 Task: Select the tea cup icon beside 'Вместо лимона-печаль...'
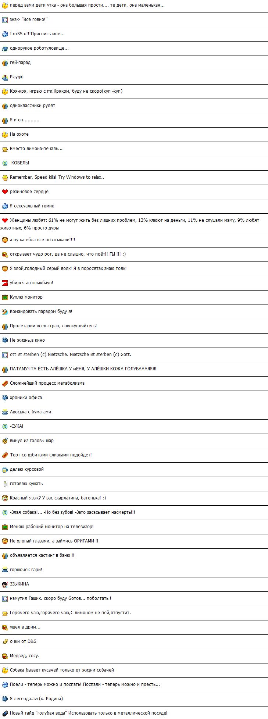coord(5,149)
